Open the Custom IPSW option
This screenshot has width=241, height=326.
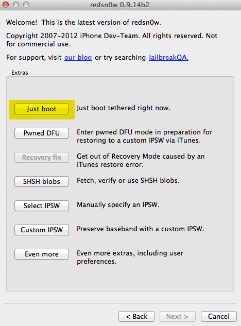[42, 230]
